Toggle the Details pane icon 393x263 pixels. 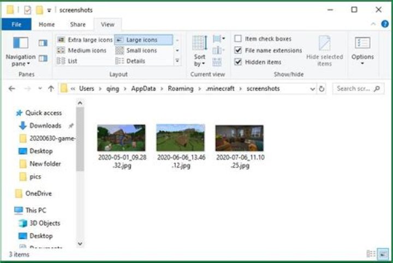click(43, 58)
